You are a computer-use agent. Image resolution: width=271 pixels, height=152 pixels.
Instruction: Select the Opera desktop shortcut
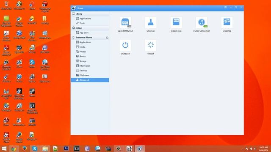(32, 5)
